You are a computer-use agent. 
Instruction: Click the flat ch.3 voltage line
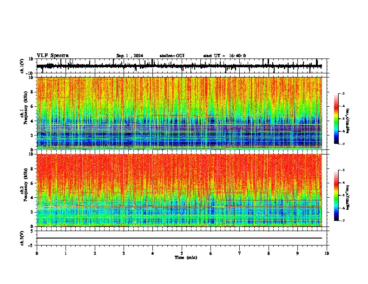[x=179, y=238]
